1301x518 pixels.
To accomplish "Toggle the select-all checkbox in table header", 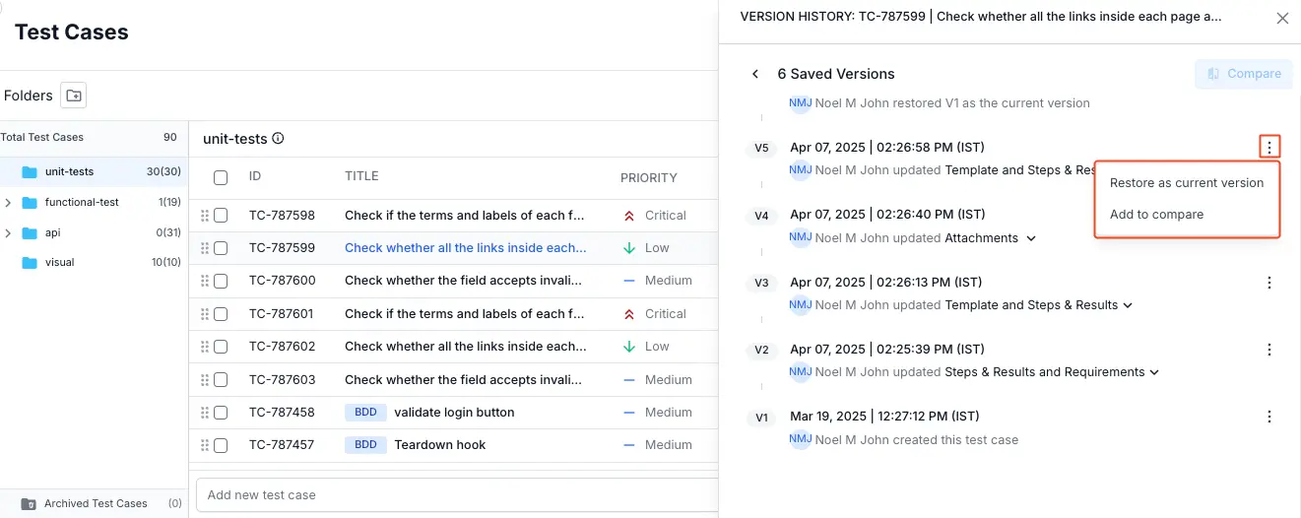I will tap(221, 178).
